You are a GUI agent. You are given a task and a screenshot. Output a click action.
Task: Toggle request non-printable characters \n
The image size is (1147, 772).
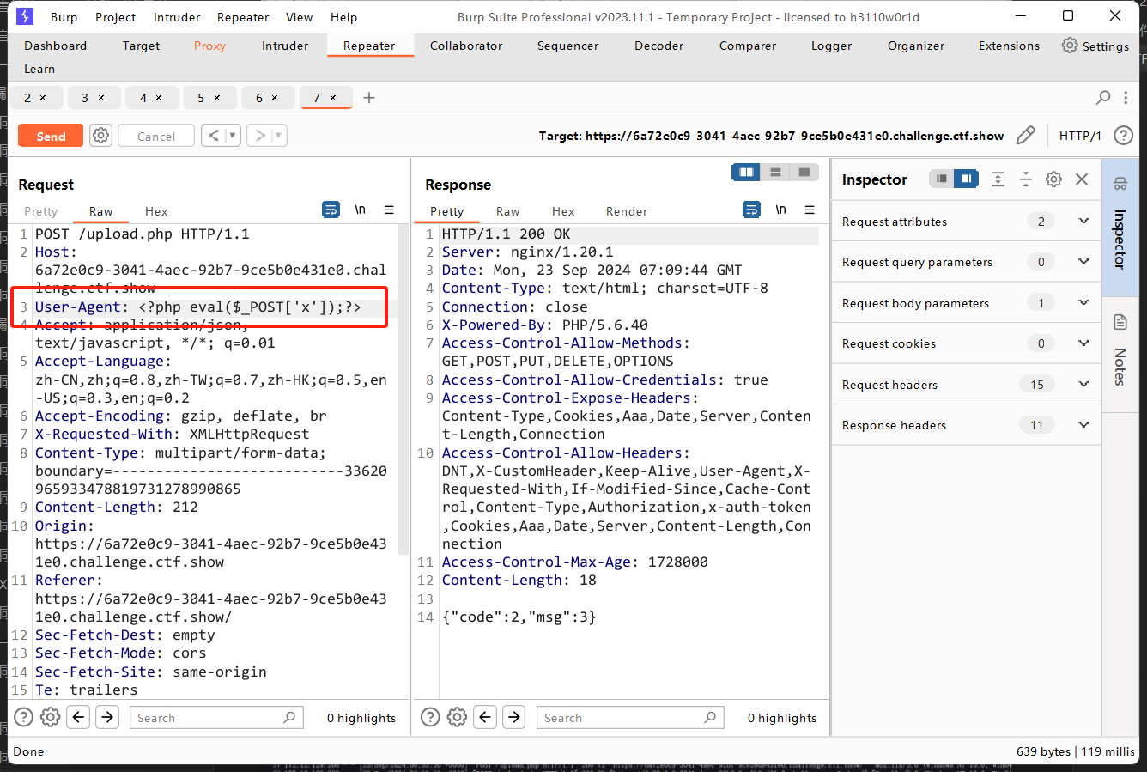point(360,210)
